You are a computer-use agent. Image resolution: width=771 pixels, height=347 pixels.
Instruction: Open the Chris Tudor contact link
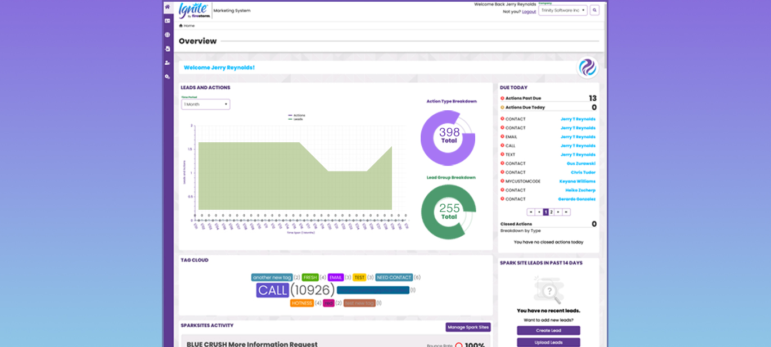pos(583,173)
